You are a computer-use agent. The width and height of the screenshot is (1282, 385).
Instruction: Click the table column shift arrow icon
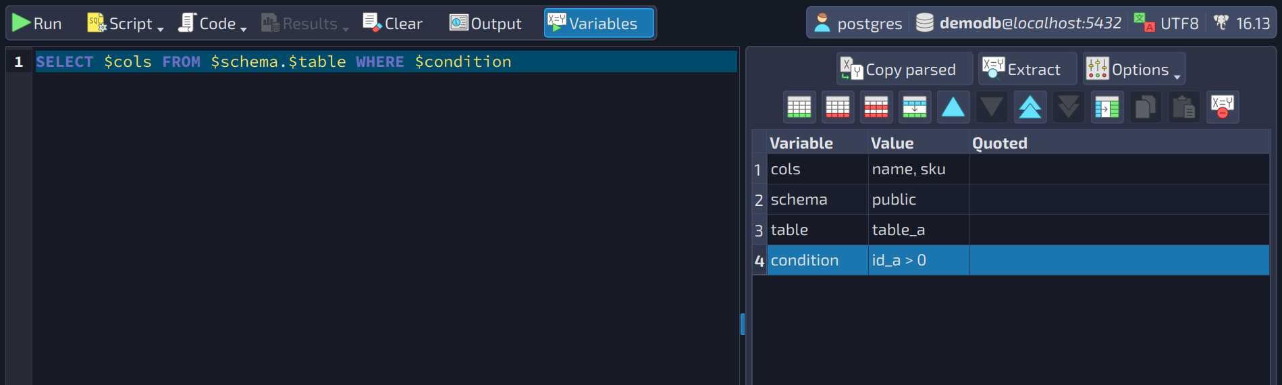click(x=1107, y=107)
